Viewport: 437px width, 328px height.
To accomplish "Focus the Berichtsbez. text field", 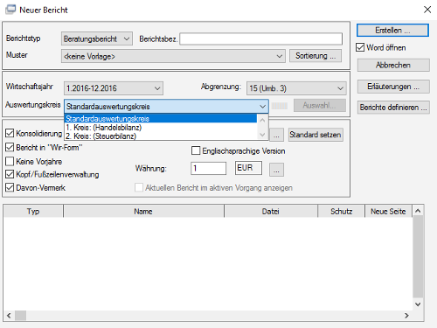I will (x=261, y=38).
